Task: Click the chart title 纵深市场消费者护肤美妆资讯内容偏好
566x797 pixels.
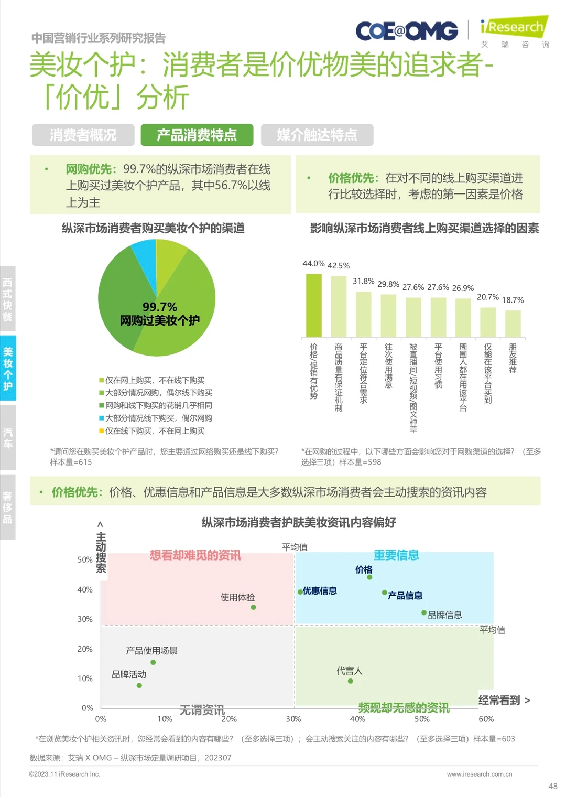Action: pos(299,522)
